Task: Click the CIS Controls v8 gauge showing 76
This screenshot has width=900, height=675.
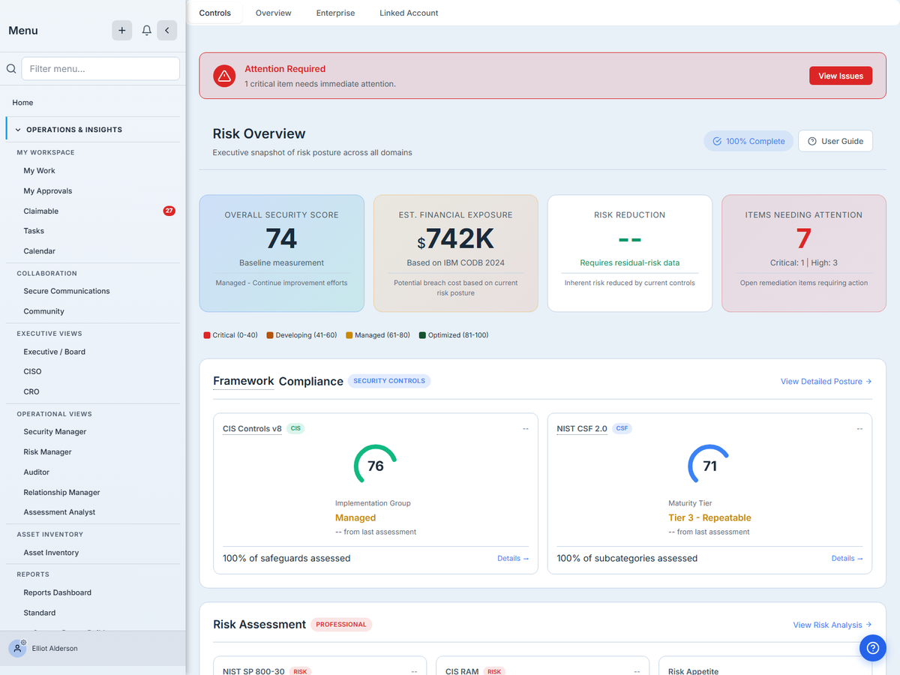Action: pos(375,466)
